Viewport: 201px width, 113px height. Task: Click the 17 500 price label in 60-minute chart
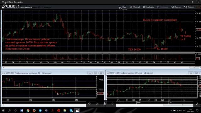pyautogui.click(x=100, y=80)
